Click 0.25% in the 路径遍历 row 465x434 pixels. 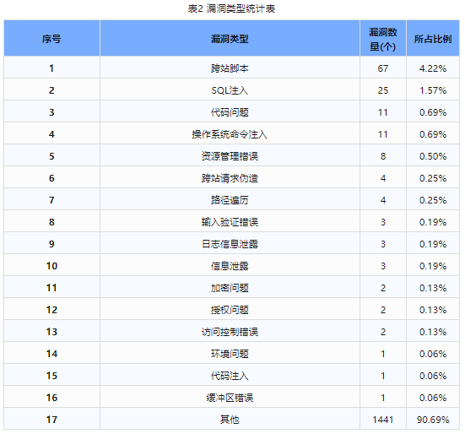pos(433,200)
